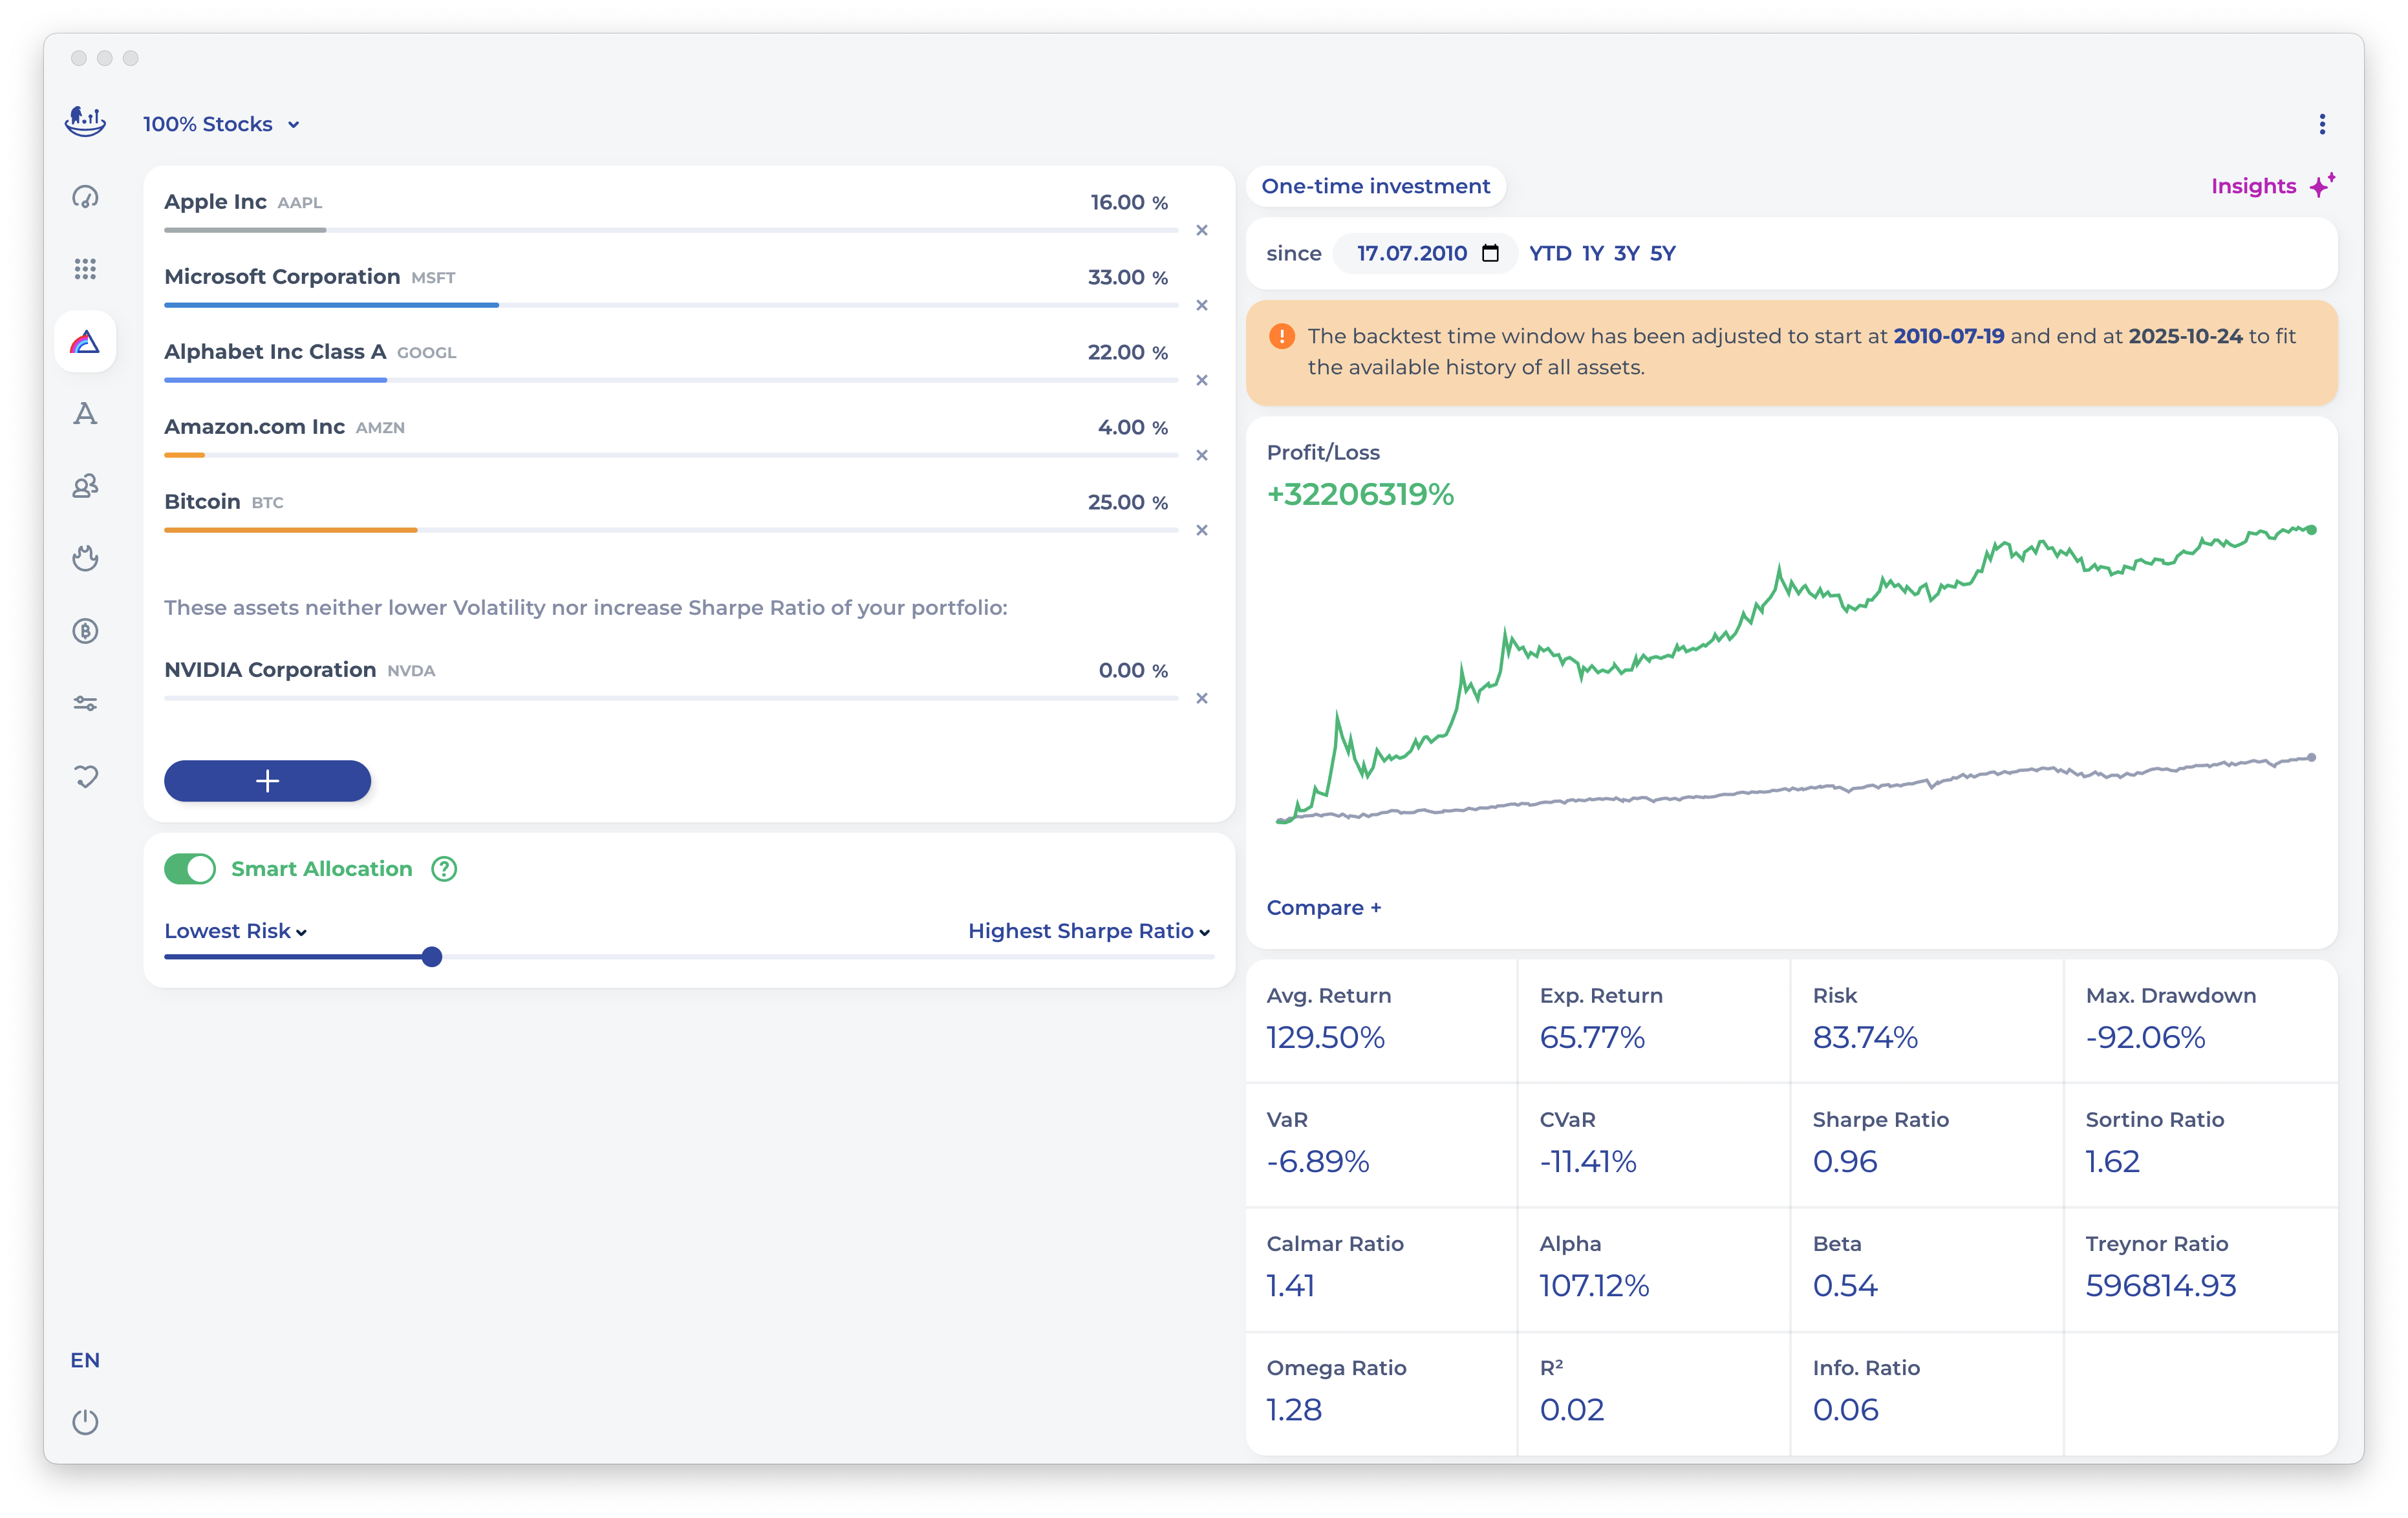Viewport: 2408px width, 1518px height.
Task: Toggle the Smart Allocation switch
Action: (190, 869)
